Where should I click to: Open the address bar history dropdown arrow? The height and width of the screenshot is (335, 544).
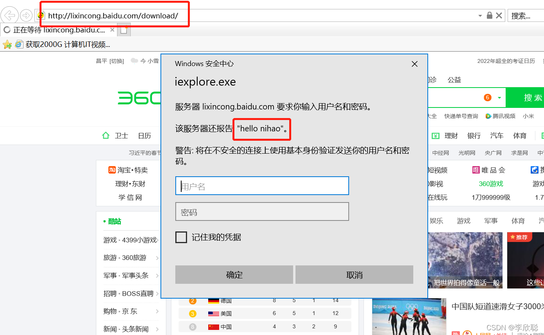click(480, 16)
